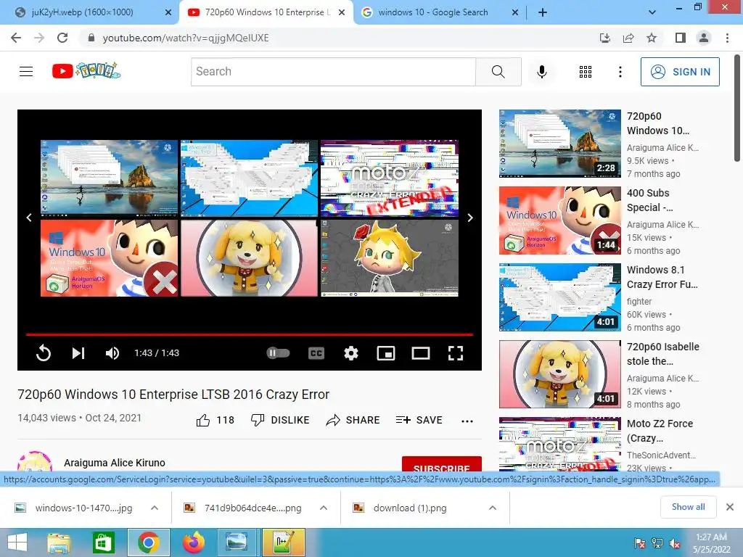Mute the video player volume
Image resolution: width=743 pixels, height=557 pixels.
pyautogui.click(x=112, y=353)
